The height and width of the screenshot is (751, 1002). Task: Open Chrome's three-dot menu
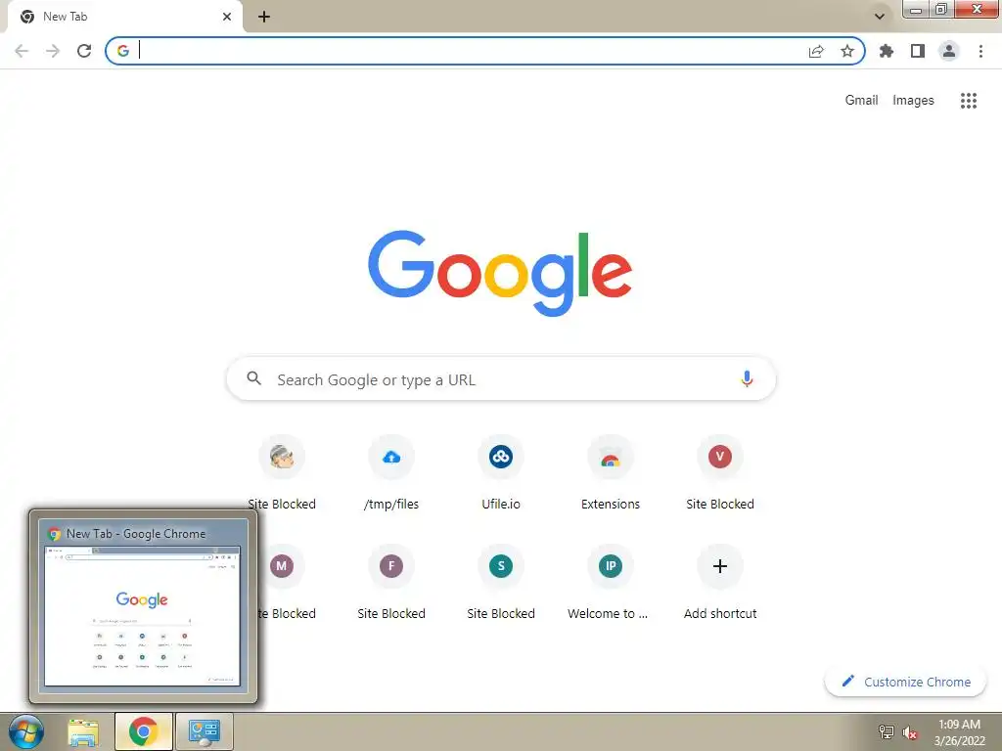pyautogui.click(x=980, y=51)
